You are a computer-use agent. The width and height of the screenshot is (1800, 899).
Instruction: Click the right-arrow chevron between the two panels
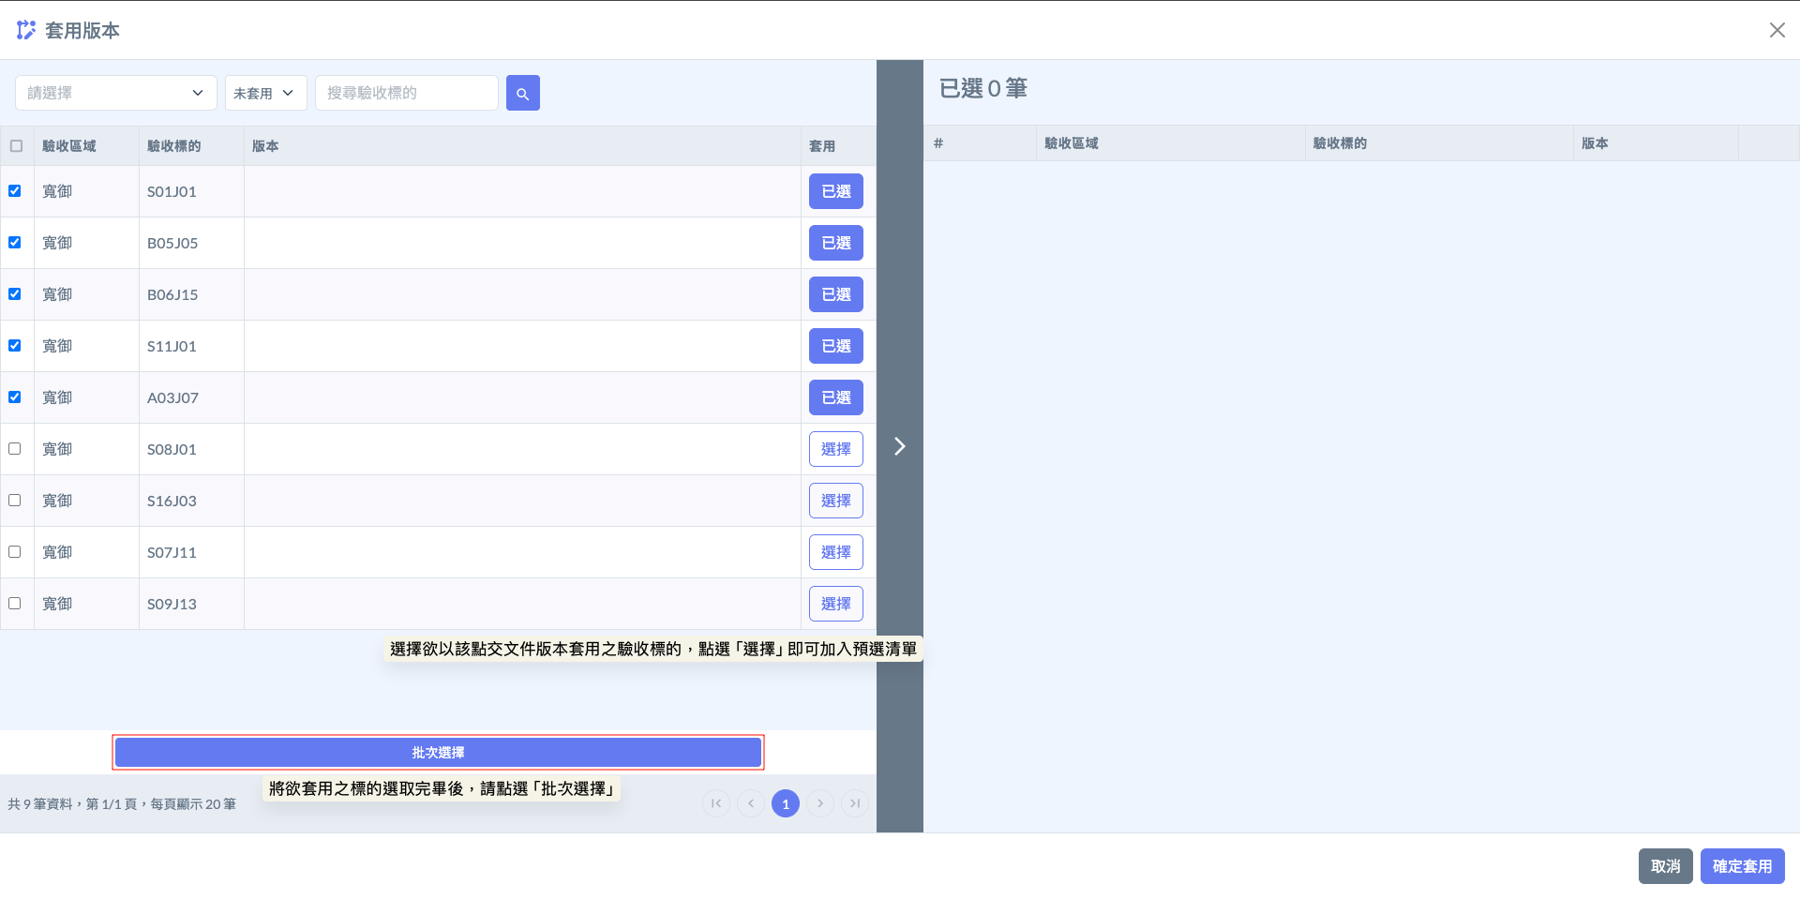click(x=899, y=446)
